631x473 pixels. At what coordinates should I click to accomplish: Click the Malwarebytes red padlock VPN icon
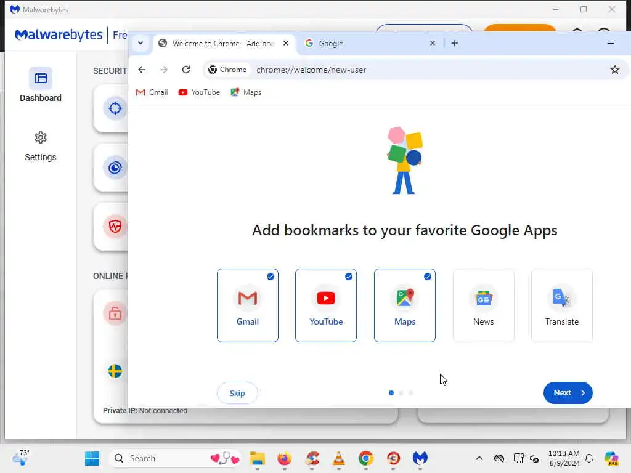tap(115, 313)
